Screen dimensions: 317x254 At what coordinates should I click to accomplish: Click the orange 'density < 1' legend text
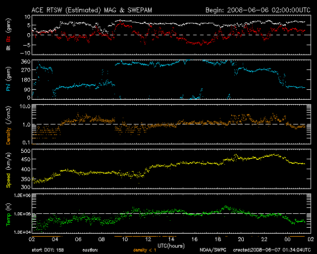pyautogui.click(x=145, y=250)
